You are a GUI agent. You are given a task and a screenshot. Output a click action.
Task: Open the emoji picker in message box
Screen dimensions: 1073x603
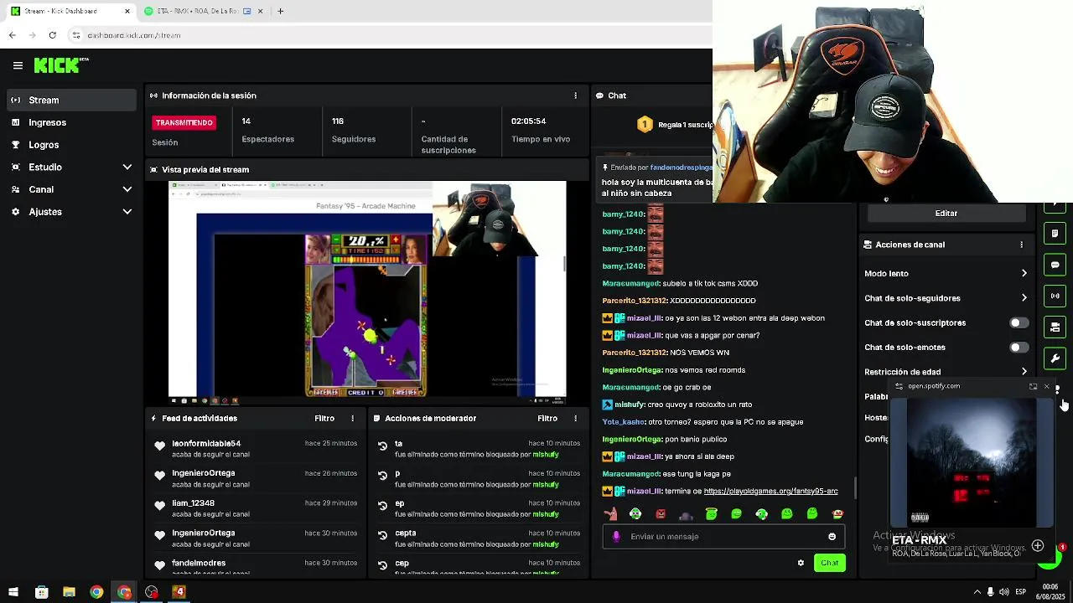pyautogui.click(x=832, y=537)
